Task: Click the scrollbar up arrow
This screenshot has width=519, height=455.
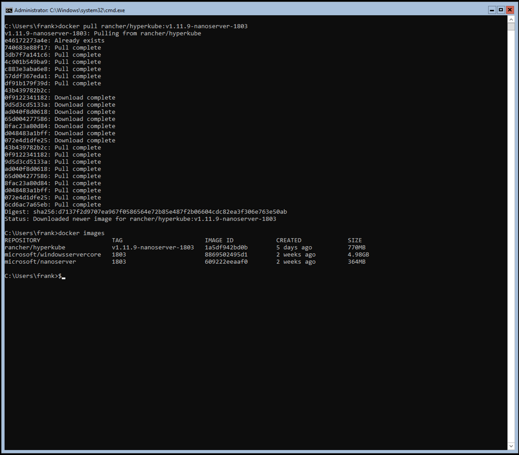Action: click(x=512, y=19)
